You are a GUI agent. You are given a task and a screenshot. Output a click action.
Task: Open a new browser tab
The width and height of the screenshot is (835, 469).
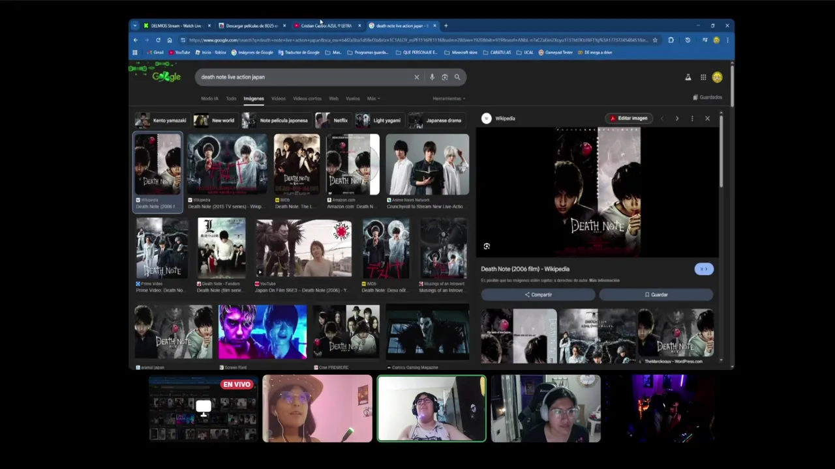[446, 25]
